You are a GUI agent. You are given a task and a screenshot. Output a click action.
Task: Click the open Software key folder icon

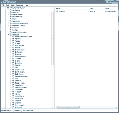click(11, 34)
